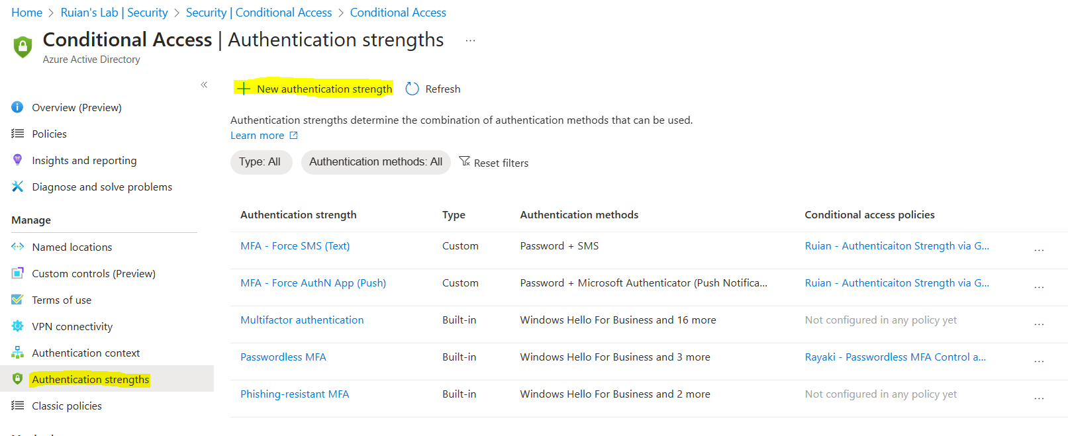Click the Reset filters text

coord(501,163)
